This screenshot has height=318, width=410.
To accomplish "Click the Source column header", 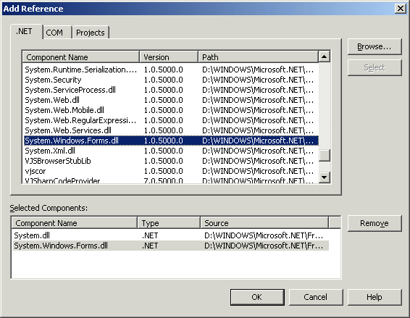I will coord(264,223).
